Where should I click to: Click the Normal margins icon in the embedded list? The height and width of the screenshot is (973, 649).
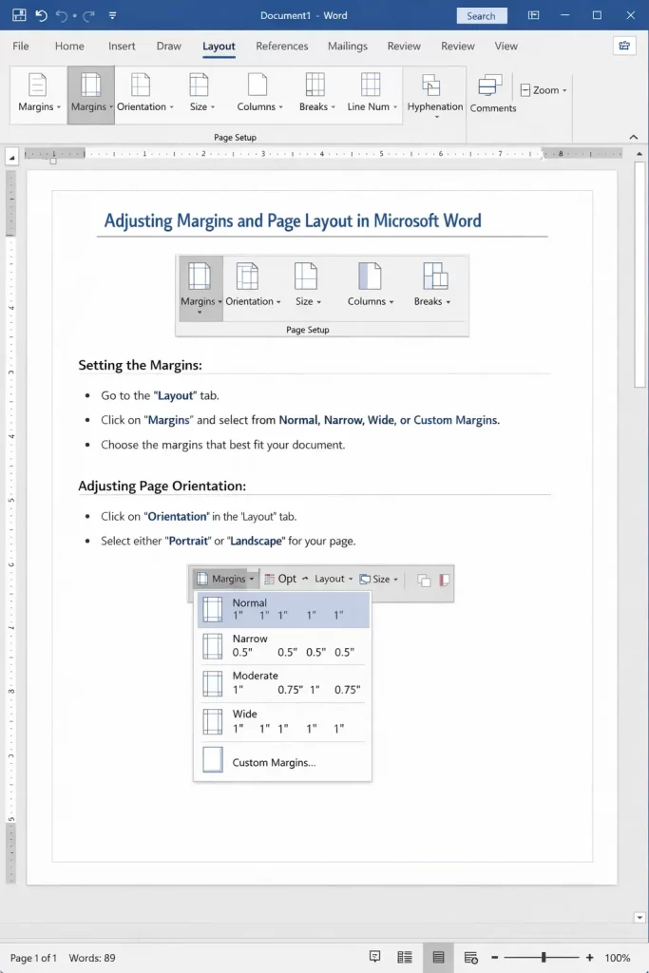coord(212,609)
